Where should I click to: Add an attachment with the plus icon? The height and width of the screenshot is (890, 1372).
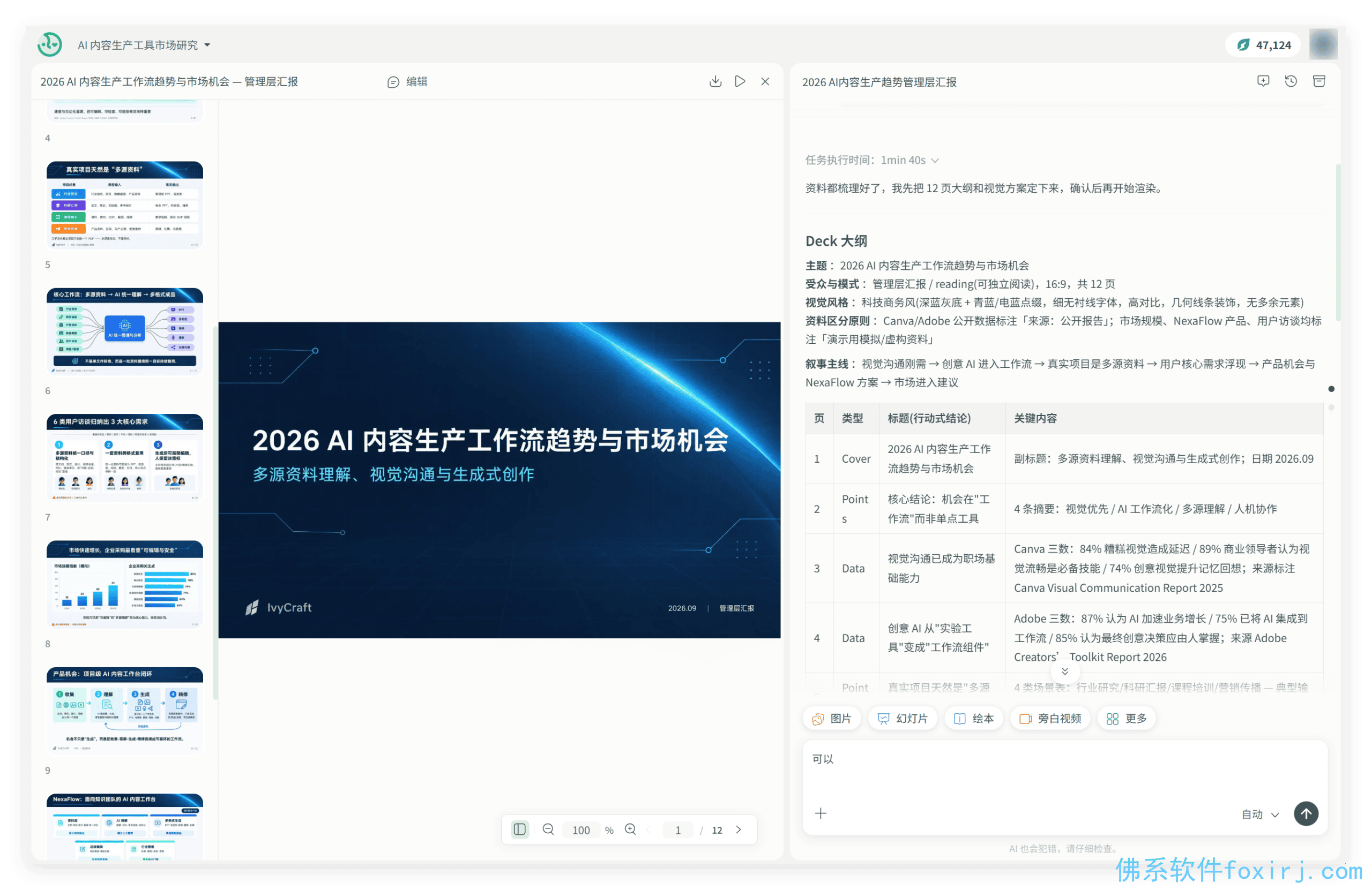(x=821, y=813)
